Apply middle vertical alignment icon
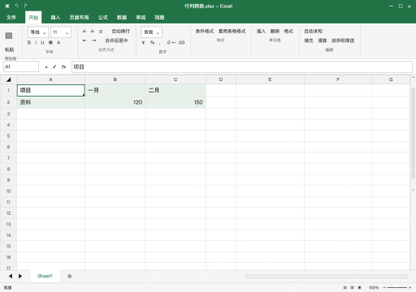The height and width of the screenshot is (292, 416). (93, 32)
